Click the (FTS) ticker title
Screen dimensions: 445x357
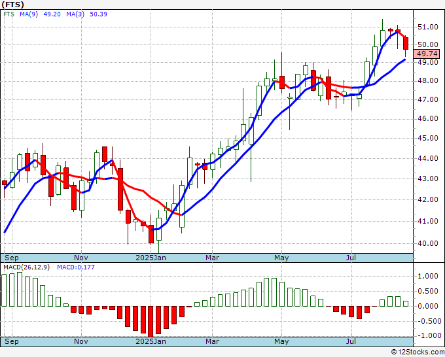pyautogui.click(x=12, y=5)
